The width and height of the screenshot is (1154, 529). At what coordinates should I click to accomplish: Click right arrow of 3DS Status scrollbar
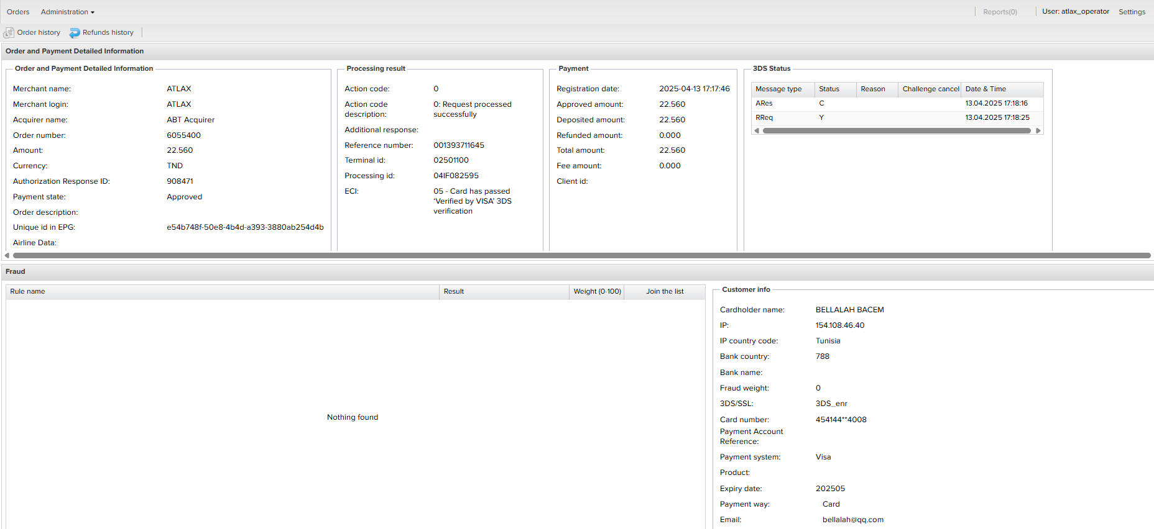(1038, 131)
